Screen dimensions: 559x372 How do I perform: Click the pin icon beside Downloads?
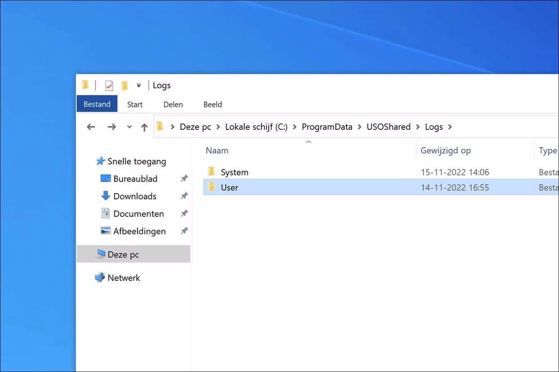click(x=184, y=196)
